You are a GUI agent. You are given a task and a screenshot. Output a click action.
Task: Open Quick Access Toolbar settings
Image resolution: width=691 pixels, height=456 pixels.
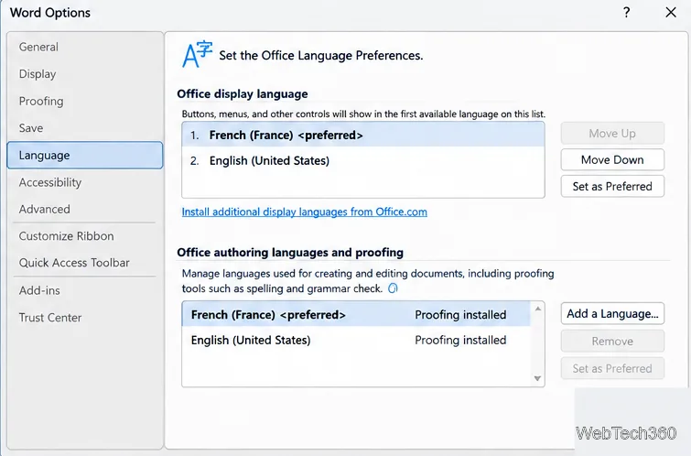[x=84, y=263]
